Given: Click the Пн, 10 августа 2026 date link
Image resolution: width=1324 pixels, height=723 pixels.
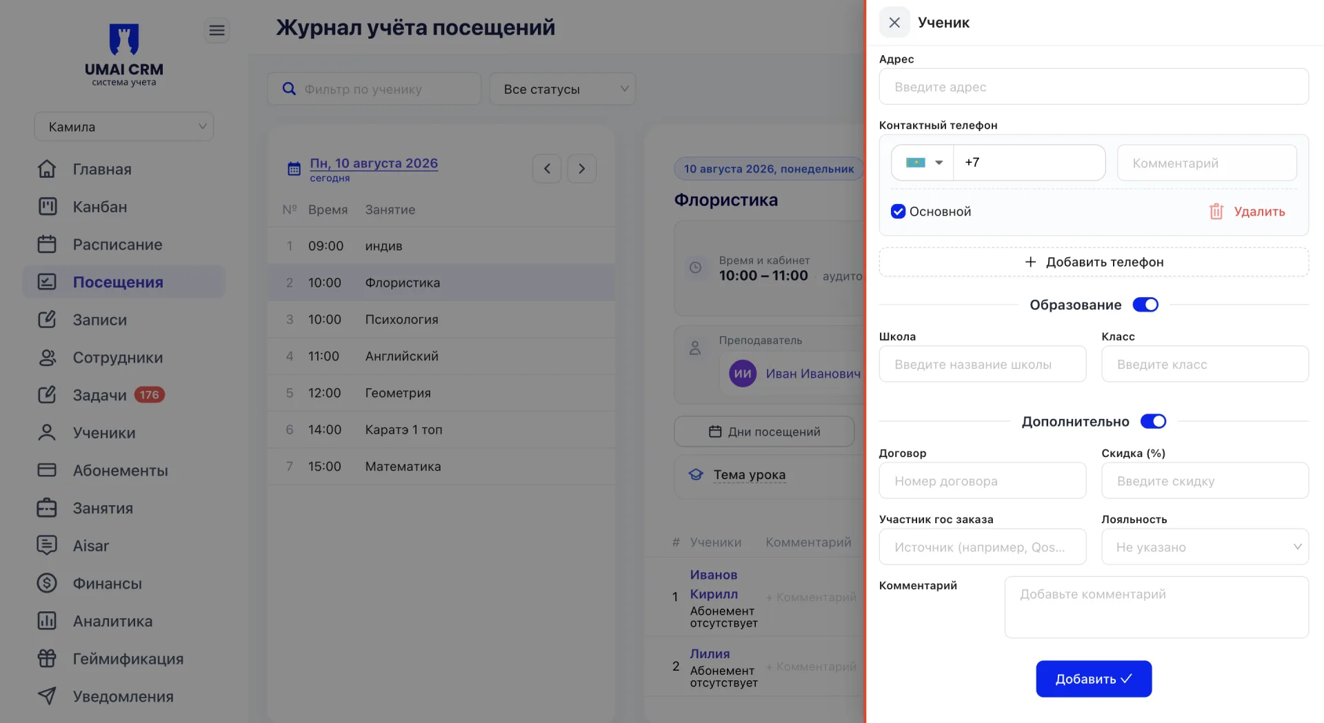Looking at the screenshot, I should 374,163.
